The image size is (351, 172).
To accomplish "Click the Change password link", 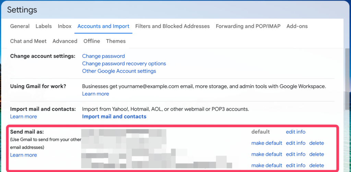I will 104,56.
